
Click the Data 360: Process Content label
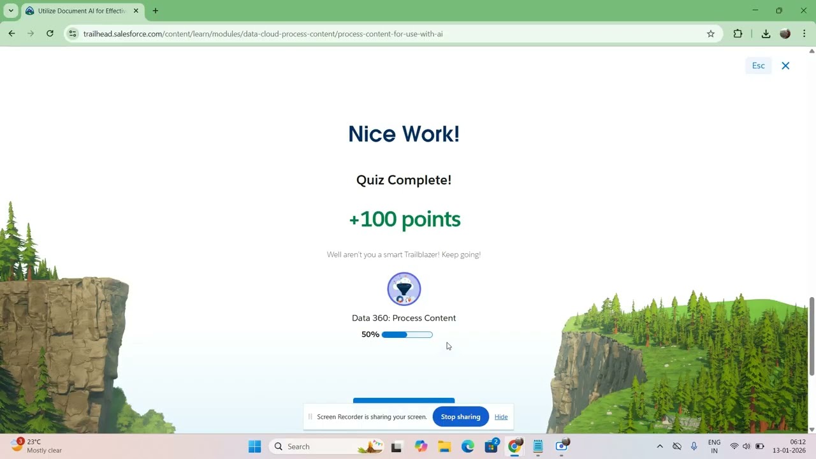pyautogui.click(x=404, y=318)
